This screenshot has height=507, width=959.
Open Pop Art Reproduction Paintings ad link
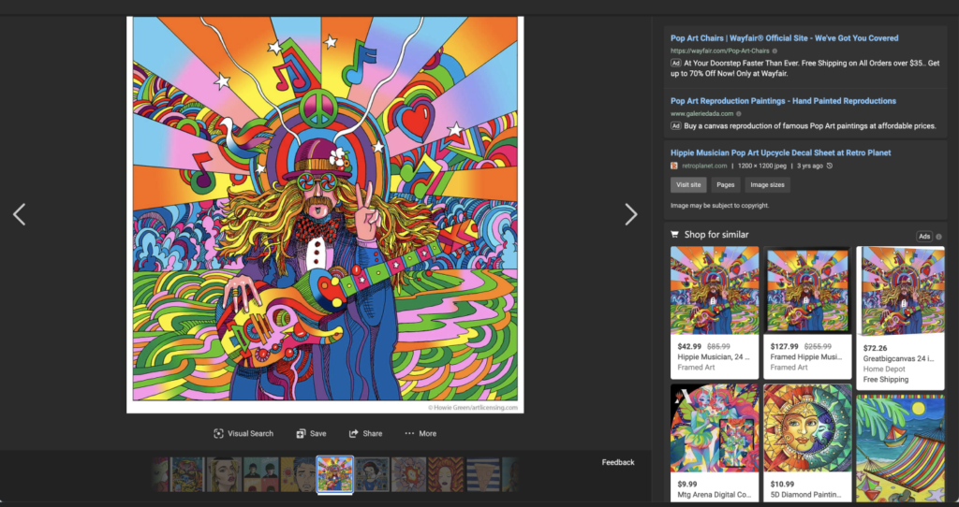pyautogui.click(x=783, y=101)
